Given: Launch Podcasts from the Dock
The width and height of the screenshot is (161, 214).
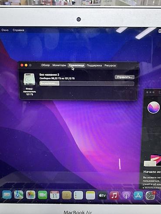Looking at the screenshot, I should [x=126, y=195].
